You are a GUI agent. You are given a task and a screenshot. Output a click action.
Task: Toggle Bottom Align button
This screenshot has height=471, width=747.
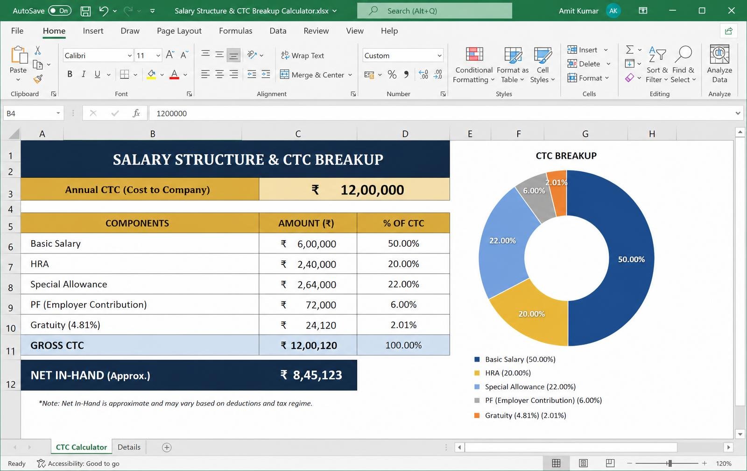(233, 55)
